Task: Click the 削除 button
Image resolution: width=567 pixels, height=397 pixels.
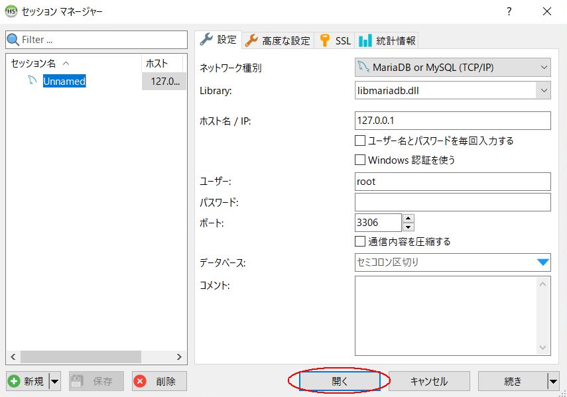Action: tap(159, 381)
